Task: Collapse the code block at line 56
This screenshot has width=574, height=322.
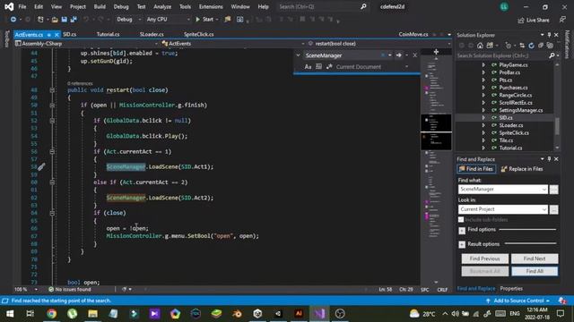Action: [x=52, y=151]
